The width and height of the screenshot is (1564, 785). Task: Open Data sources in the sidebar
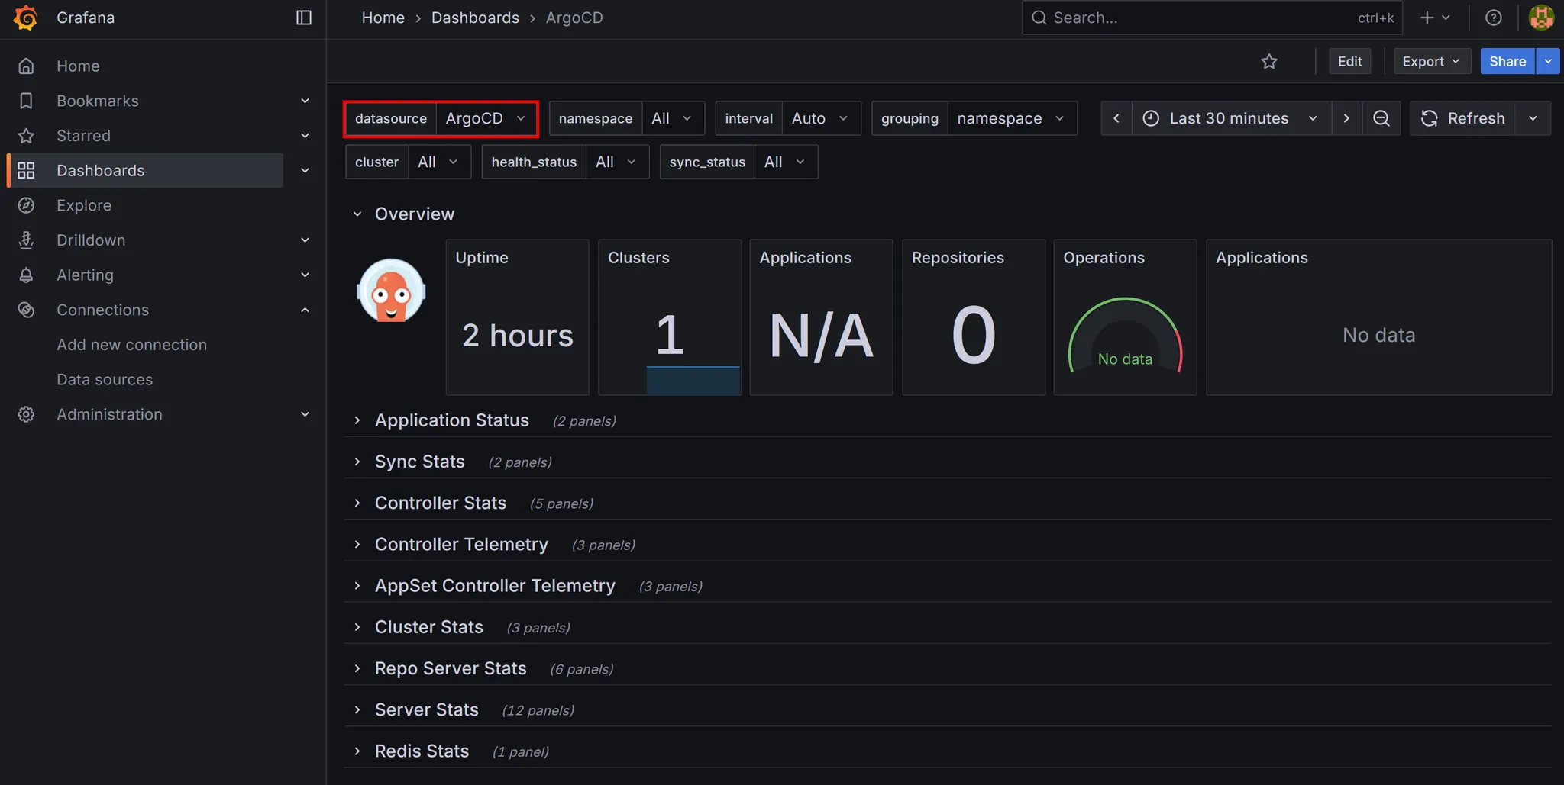coord(105,379)
